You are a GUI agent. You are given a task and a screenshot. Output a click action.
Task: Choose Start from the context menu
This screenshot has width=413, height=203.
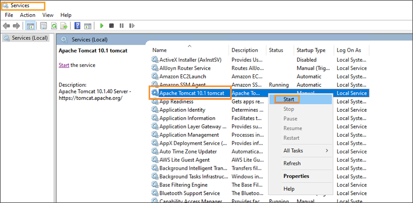coord(300,99)
